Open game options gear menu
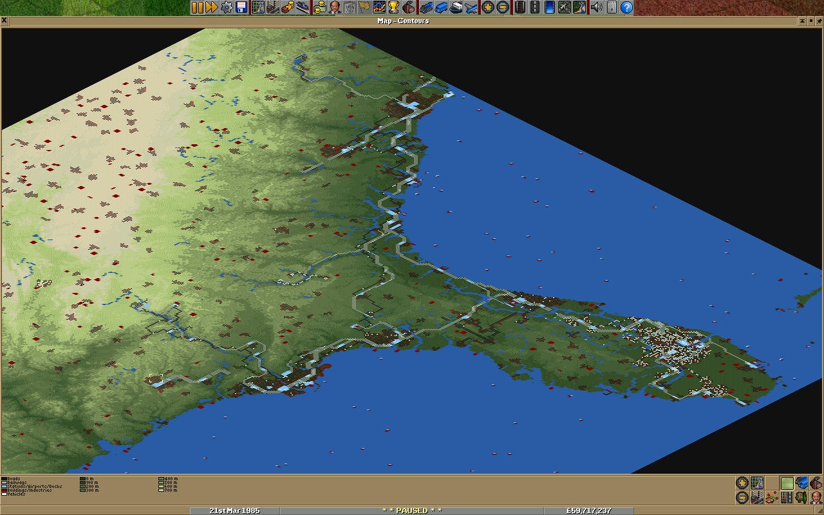The height and width of the screenshot is (515, 824). [x=227, y=8]
